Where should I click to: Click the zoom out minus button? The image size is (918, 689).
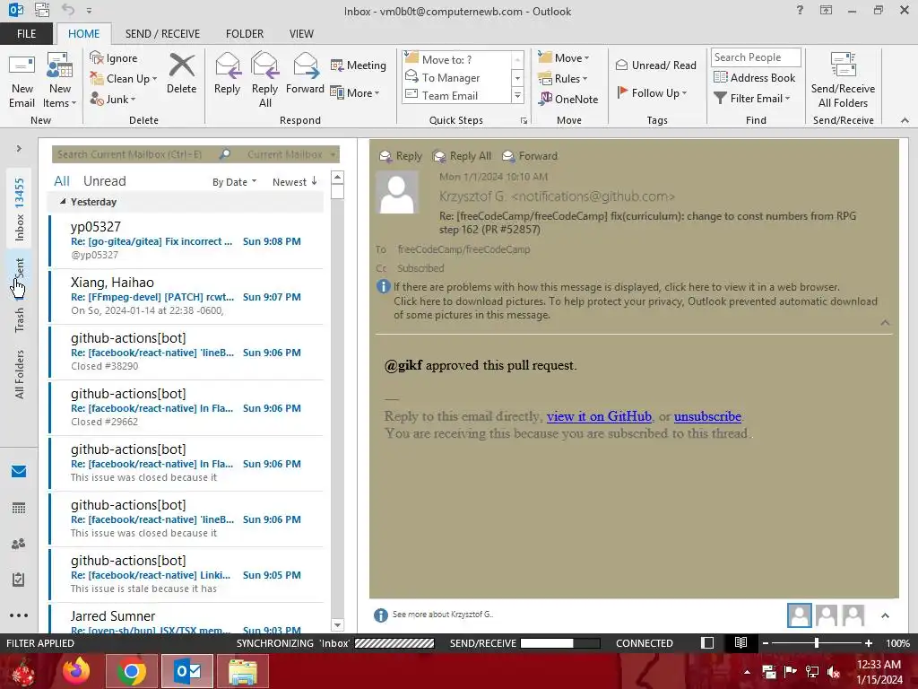(765, 642)
